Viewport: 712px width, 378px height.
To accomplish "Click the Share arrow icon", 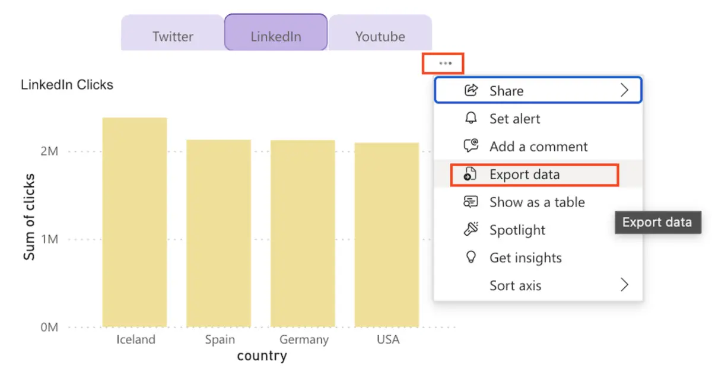I will coord(471,90).
